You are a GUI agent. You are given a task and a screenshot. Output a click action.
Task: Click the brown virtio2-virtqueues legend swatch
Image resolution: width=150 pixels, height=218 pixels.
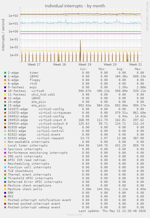click(x=5, y=113)
